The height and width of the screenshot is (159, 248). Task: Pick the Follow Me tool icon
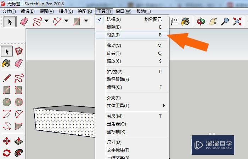[19, 153]
